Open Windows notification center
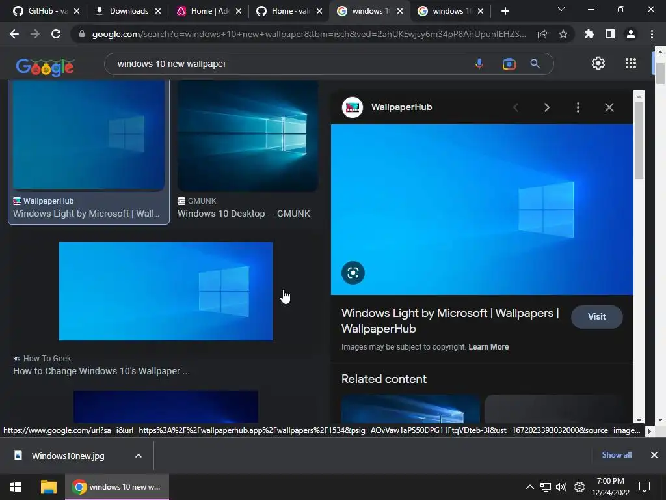This screenshot has height=500, width=666. (645, 487)
